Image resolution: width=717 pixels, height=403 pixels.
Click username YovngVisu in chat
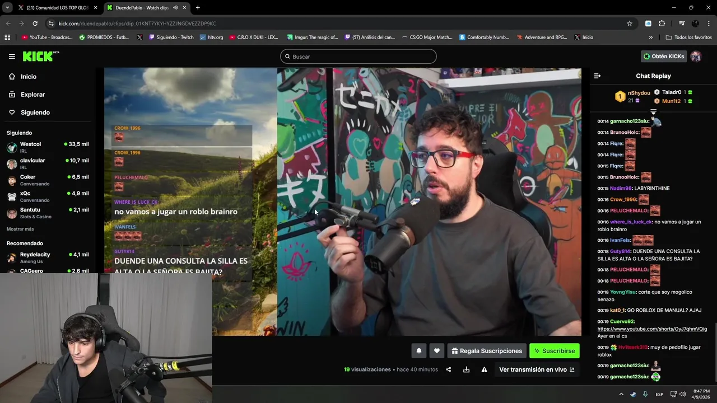(x=623, y=292)
